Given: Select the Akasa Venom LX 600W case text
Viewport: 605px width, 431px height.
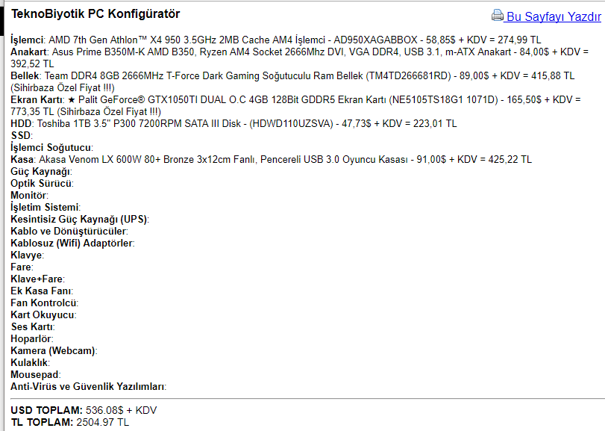Looking at the screenshot, I should tap(223, 160).
